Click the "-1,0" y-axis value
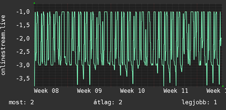 click(23, 12)
